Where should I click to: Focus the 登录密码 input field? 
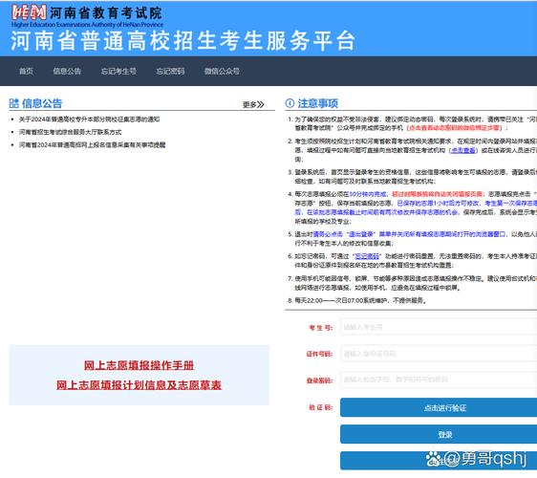[439, 380]
